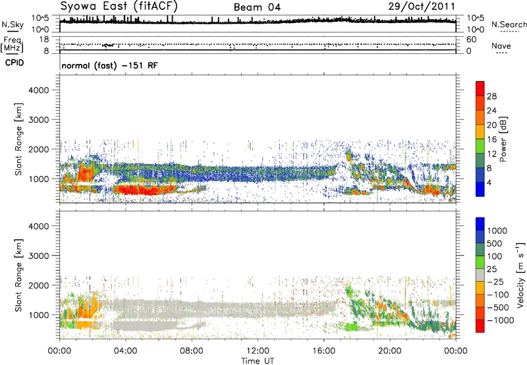This screenshot has width=527, height=365.
Task: Click power colorbar segment between 24 and 28
Action: 480,103
